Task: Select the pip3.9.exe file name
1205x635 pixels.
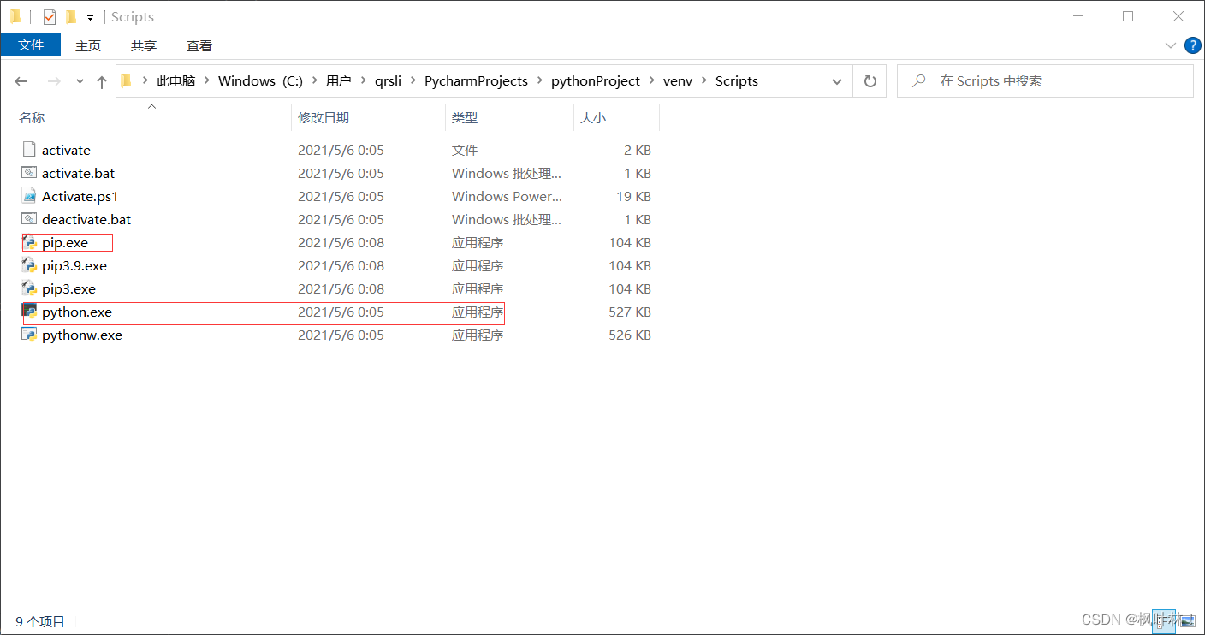Action: point(74,265)
